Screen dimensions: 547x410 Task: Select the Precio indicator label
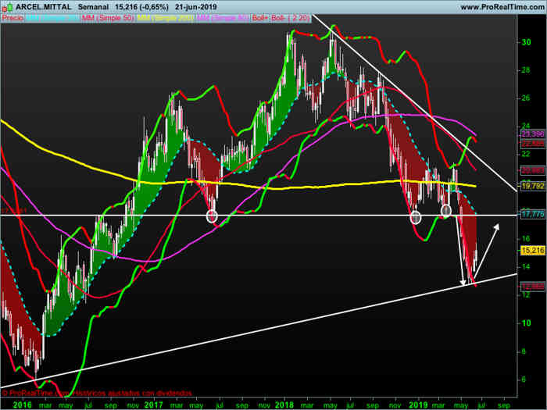[13, 18]
